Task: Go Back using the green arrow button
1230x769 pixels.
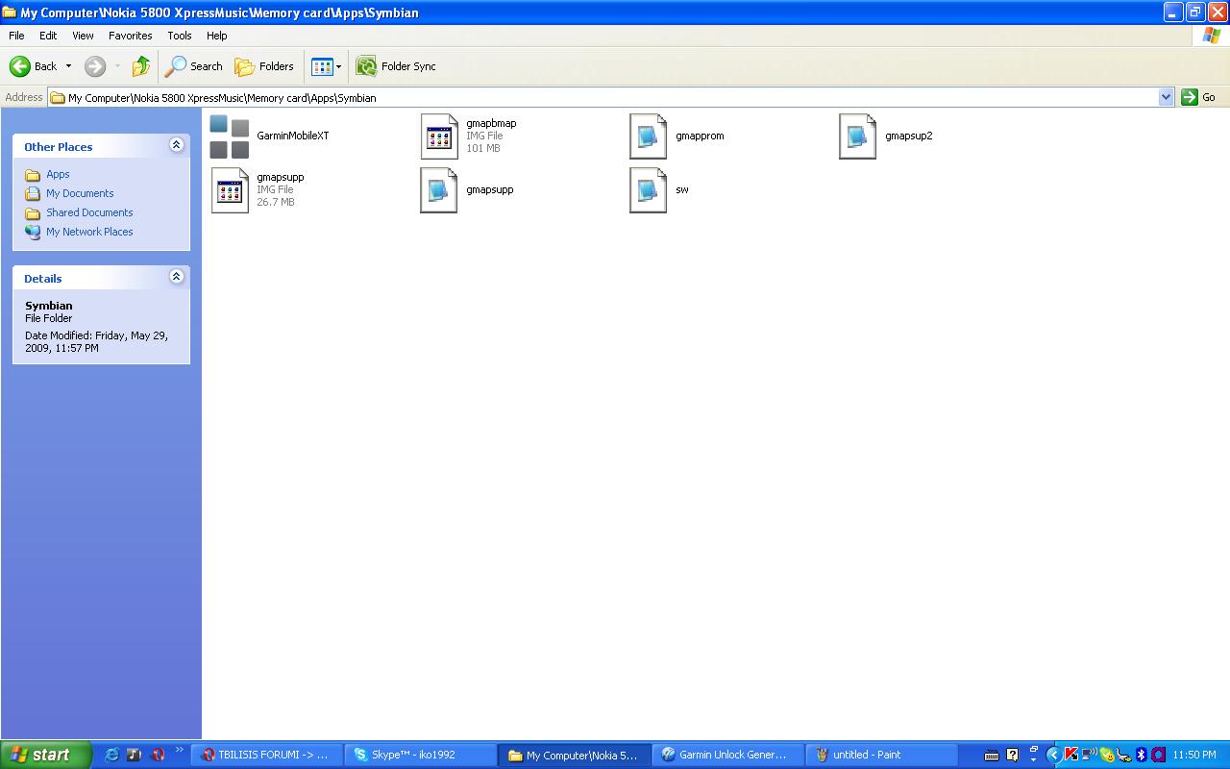Action: [33, 66]
